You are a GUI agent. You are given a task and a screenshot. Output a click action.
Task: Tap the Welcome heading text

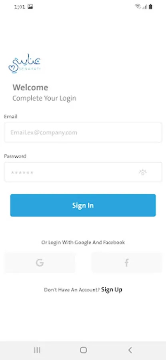(30, 88)
